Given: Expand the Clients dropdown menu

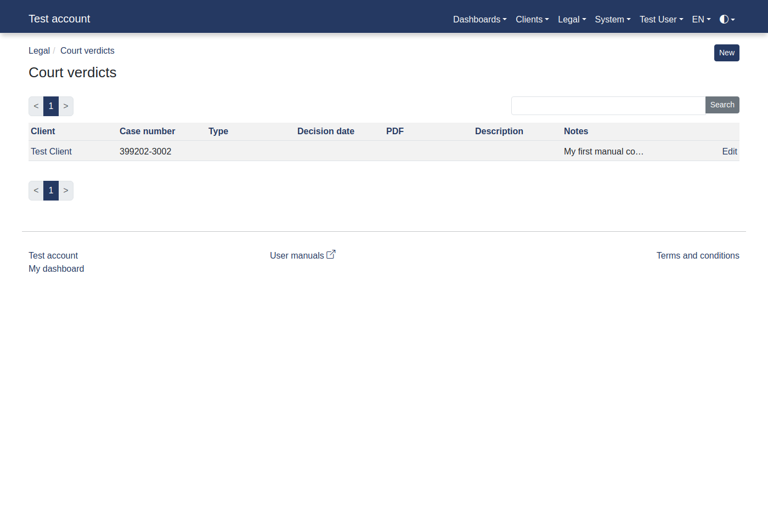Looking at the screenshot, I should [x=532, y=19].
